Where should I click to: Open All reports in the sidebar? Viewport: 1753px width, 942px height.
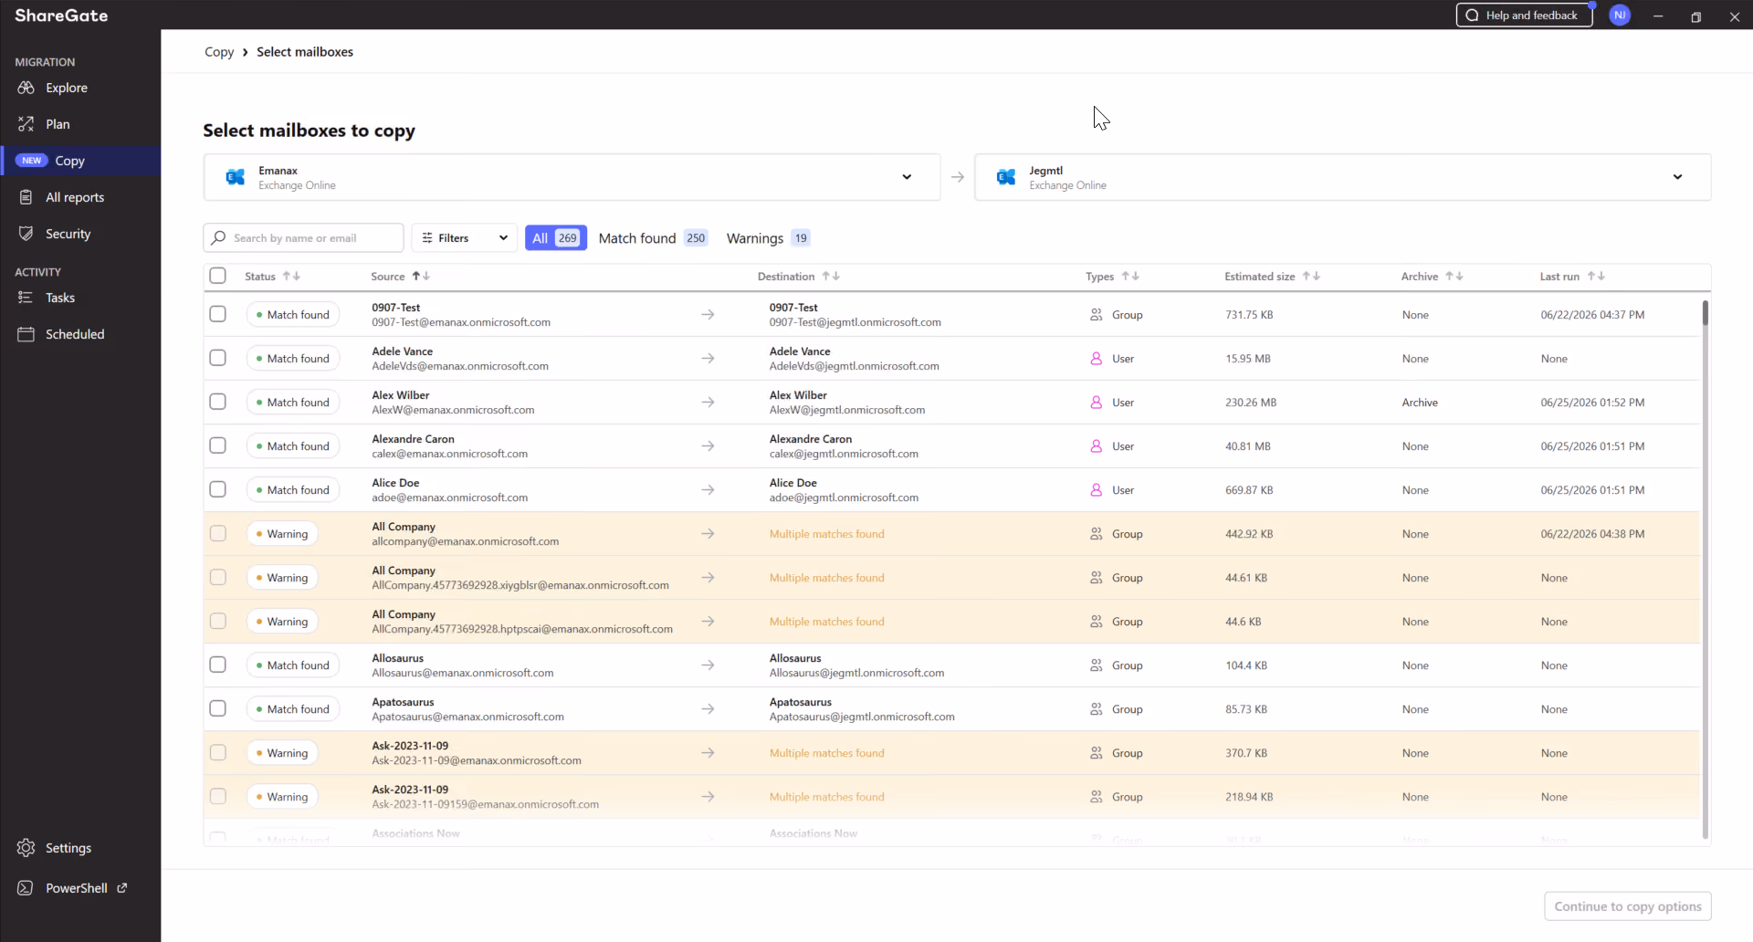click(75, 197)
